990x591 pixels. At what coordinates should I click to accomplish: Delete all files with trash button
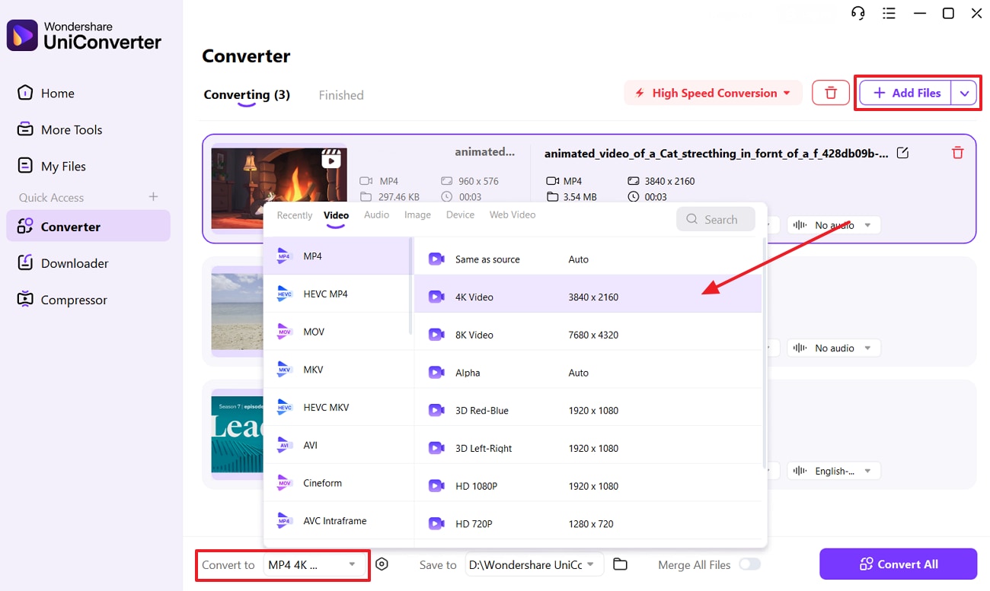point(831,93)
